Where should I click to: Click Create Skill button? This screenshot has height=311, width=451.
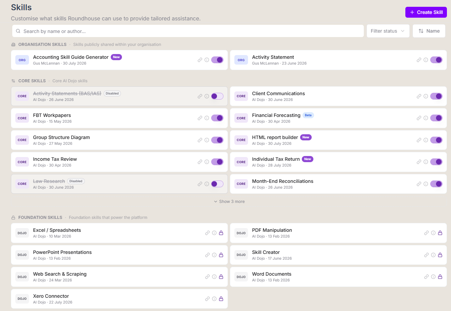coord(426,12)
